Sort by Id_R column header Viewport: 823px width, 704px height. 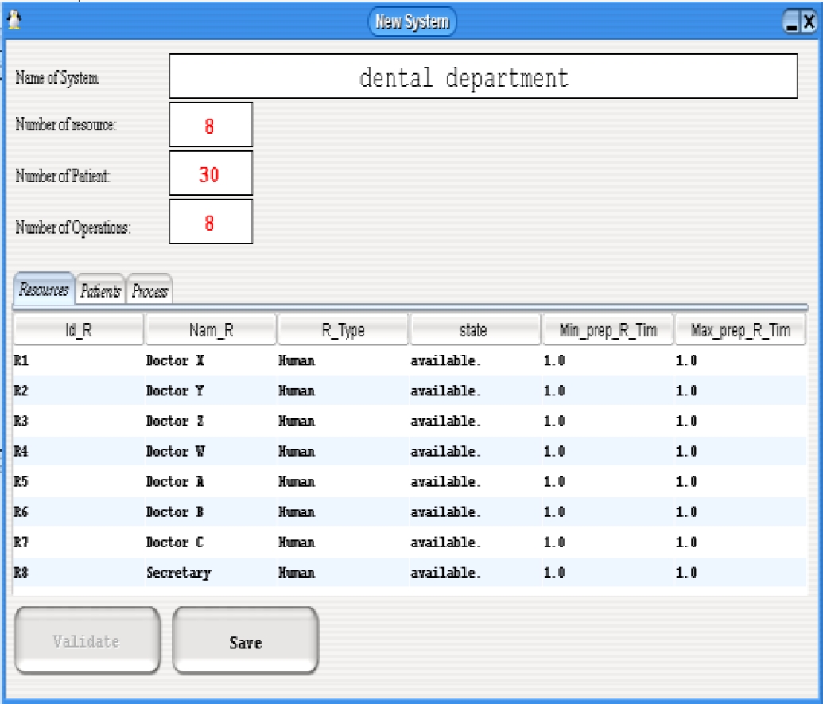point(78,331)
